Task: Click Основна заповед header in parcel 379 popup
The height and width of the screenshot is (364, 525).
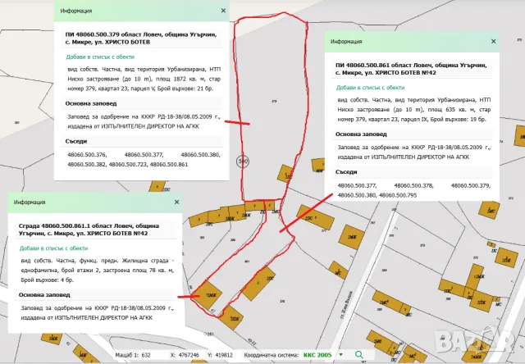Action: point(91,103)
